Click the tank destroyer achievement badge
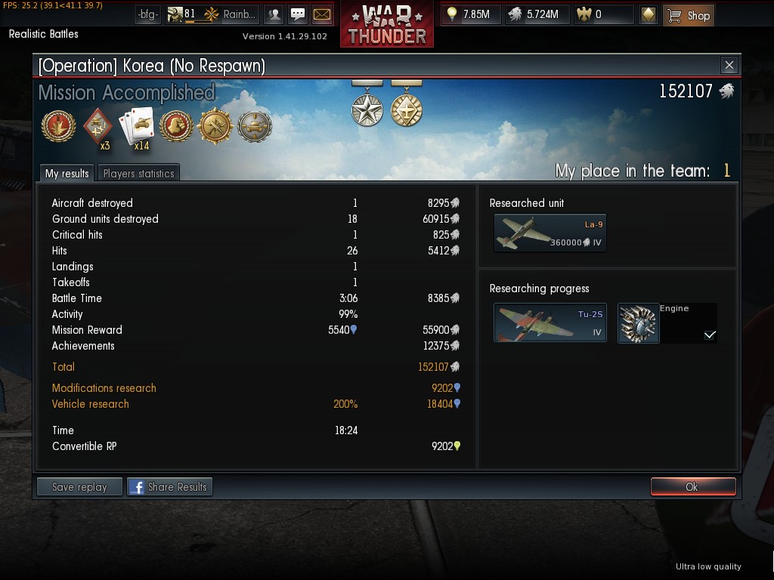The image size is (774, 580). [255, 127]
